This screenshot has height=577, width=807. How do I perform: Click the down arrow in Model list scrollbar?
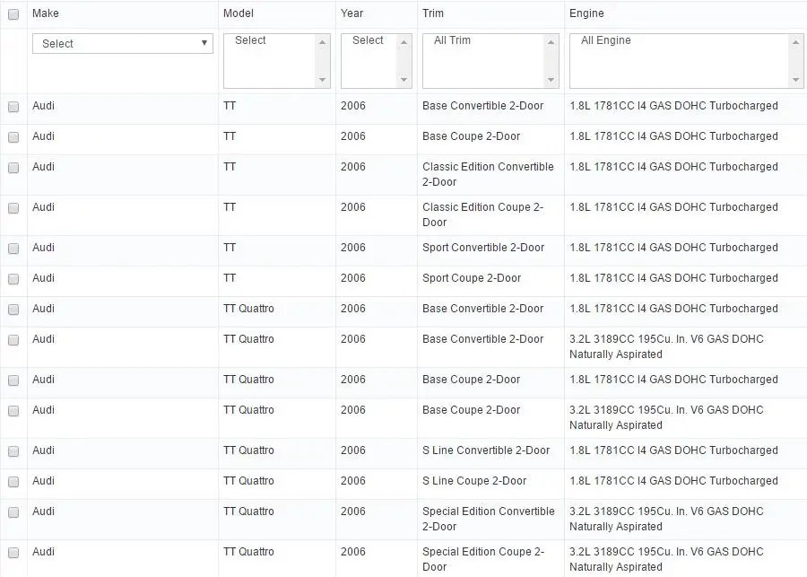[322, 80]
